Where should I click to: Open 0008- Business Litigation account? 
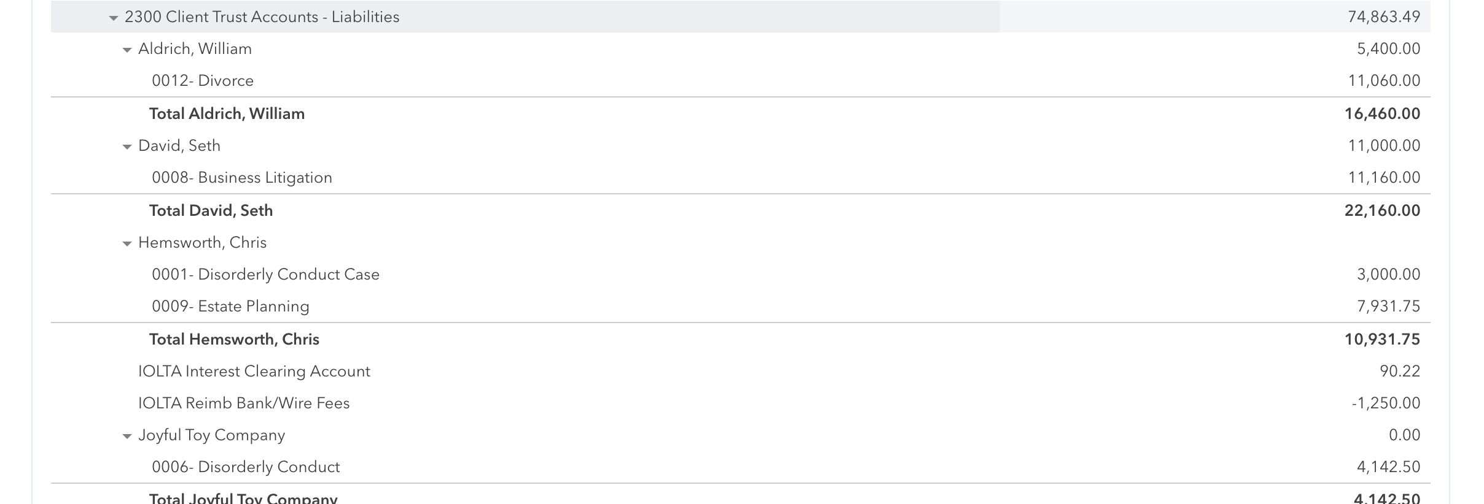pos(242,178)
